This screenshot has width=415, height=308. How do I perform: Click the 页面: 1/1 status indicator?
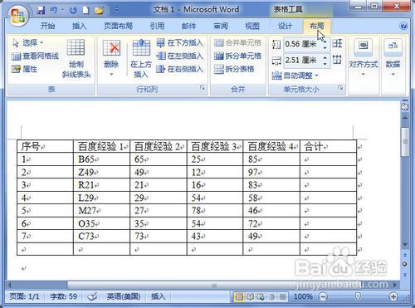[24, 296]
